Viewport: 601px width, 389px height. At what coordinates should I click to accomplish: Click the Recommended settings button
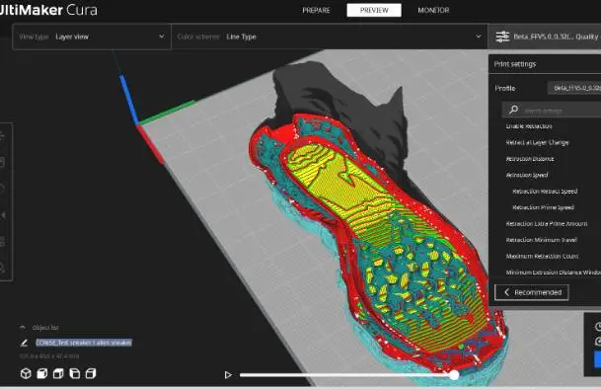pos(531,292)
